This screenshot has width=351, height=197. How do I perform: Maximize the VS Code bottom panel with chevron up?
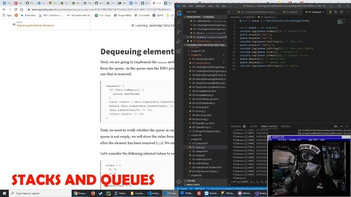coord(341,126)
